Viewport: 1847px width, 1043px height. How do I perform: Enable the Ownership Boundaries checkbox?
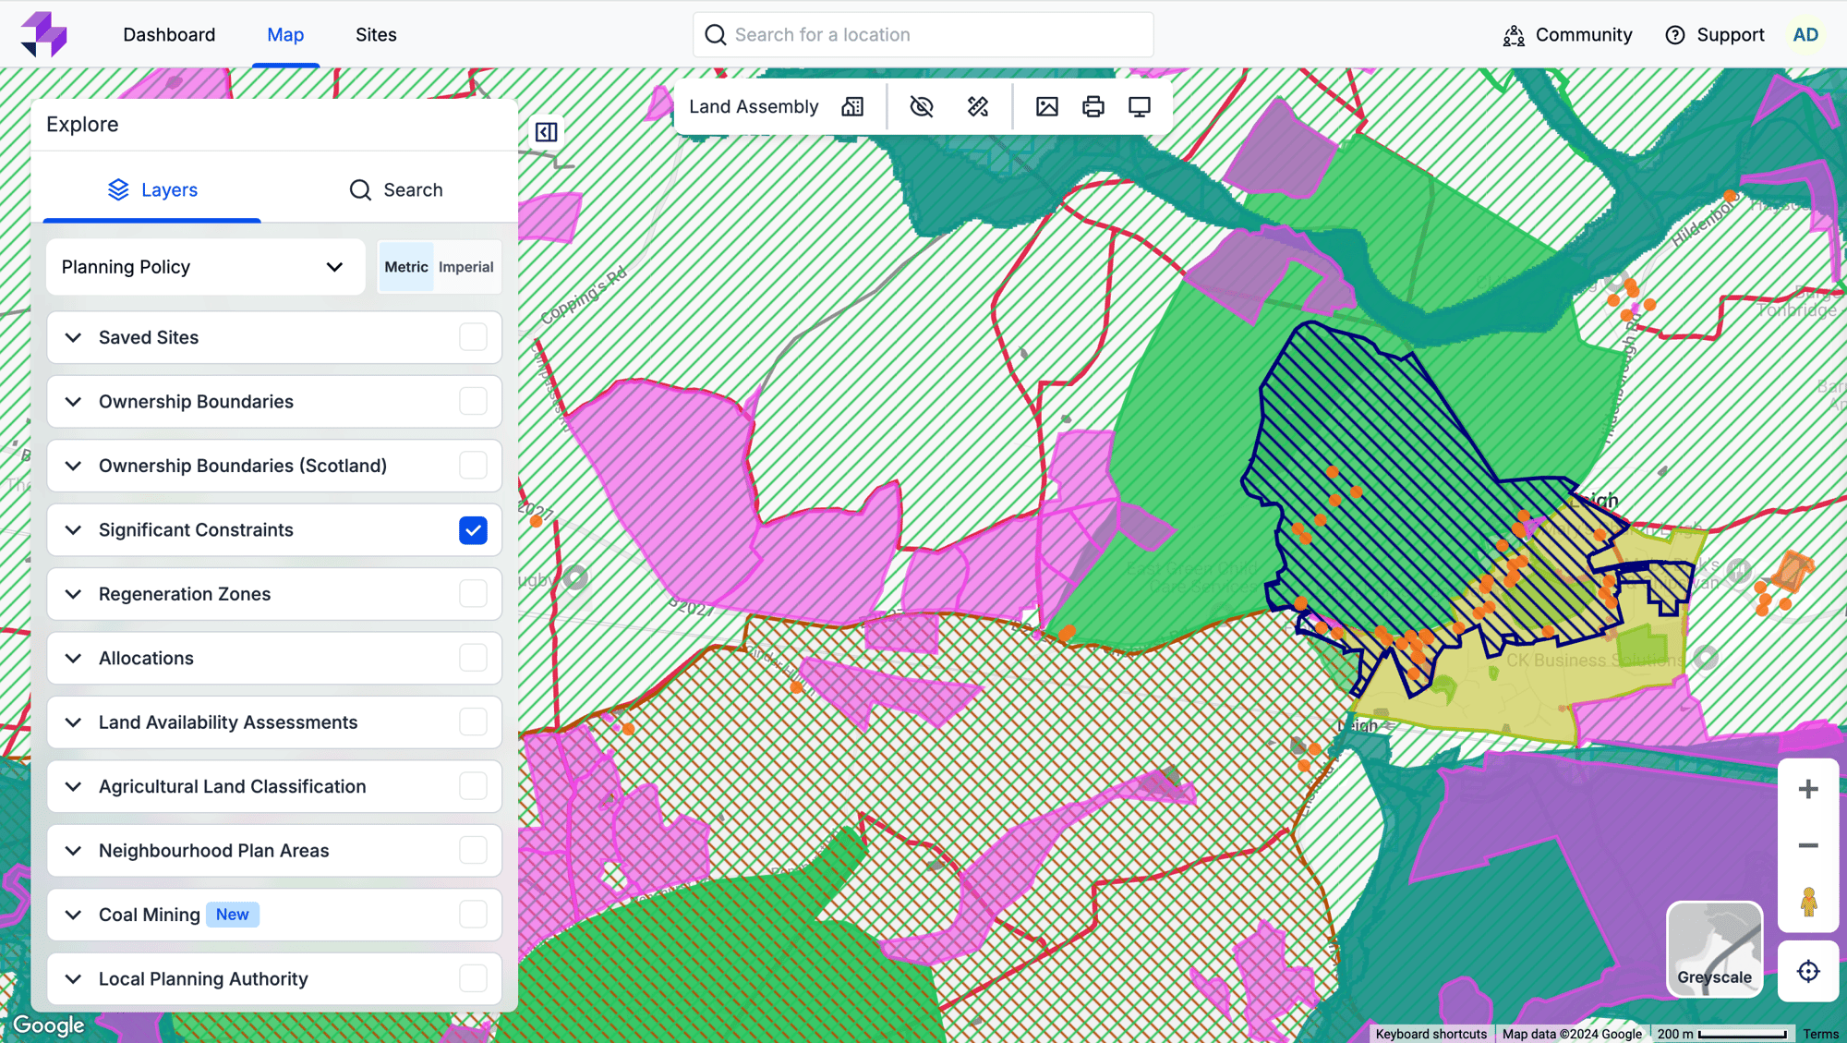click(473, 401)
